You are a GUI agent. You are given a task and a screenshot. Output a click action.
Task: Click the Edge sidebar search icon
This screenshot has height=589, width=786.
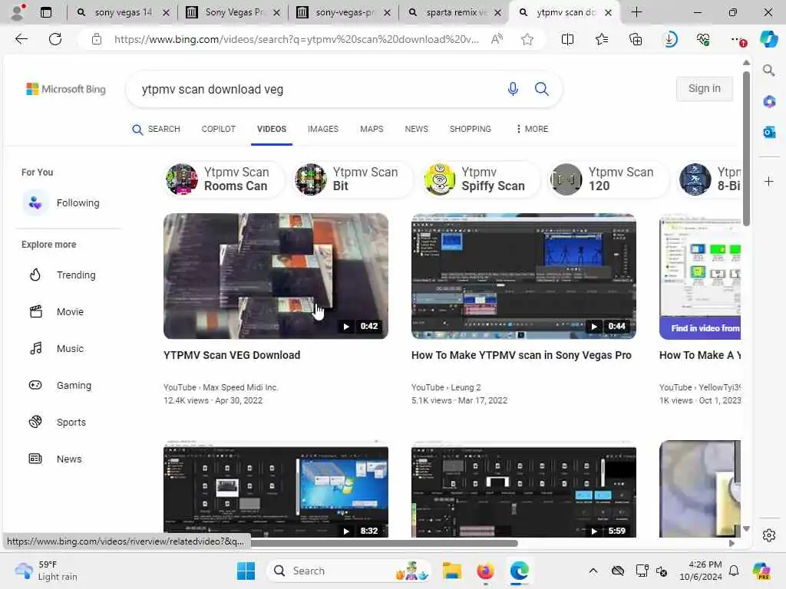point(769,71)
